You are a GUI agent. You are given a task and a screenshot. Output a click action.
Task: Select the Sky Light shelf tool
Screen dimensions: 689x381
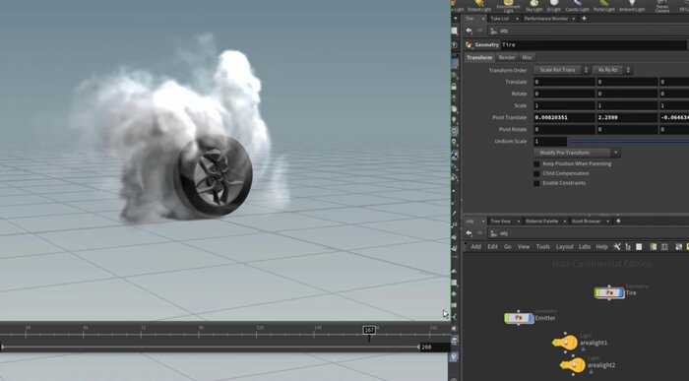[x=533, y=6]
